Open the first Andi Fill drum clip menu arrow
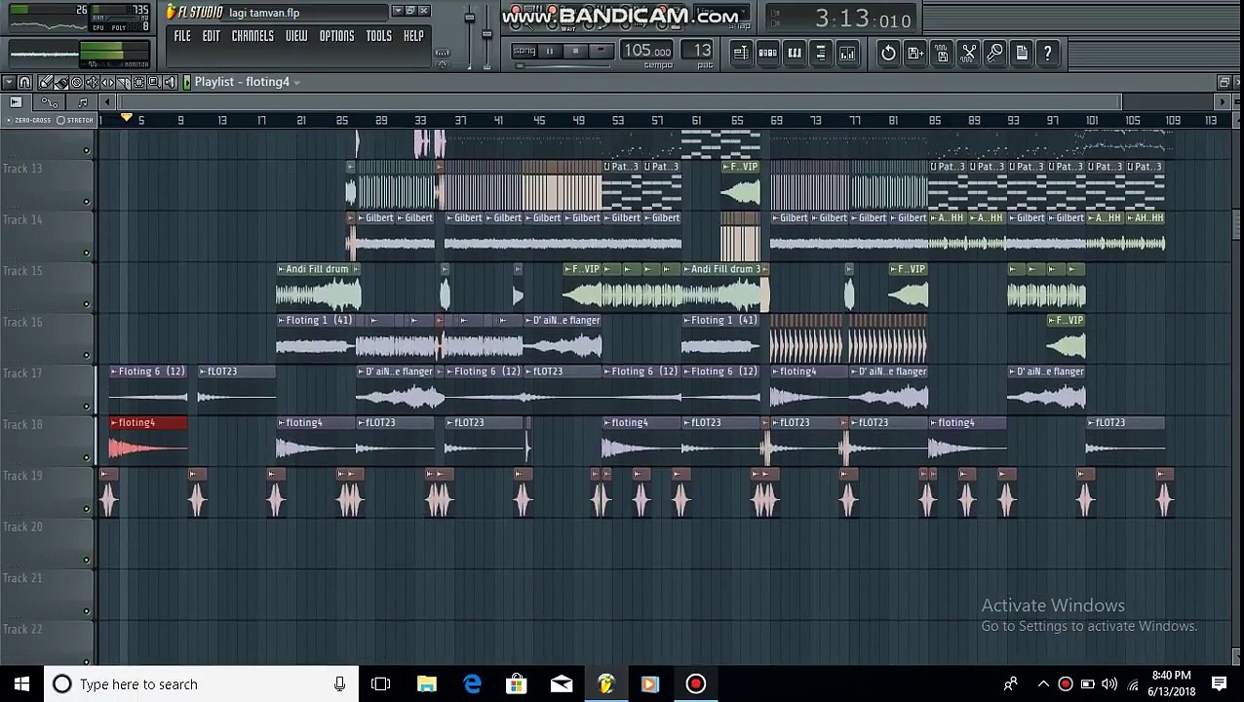Viewport: 1244px width, 702px height. click(x=281, y=269)
